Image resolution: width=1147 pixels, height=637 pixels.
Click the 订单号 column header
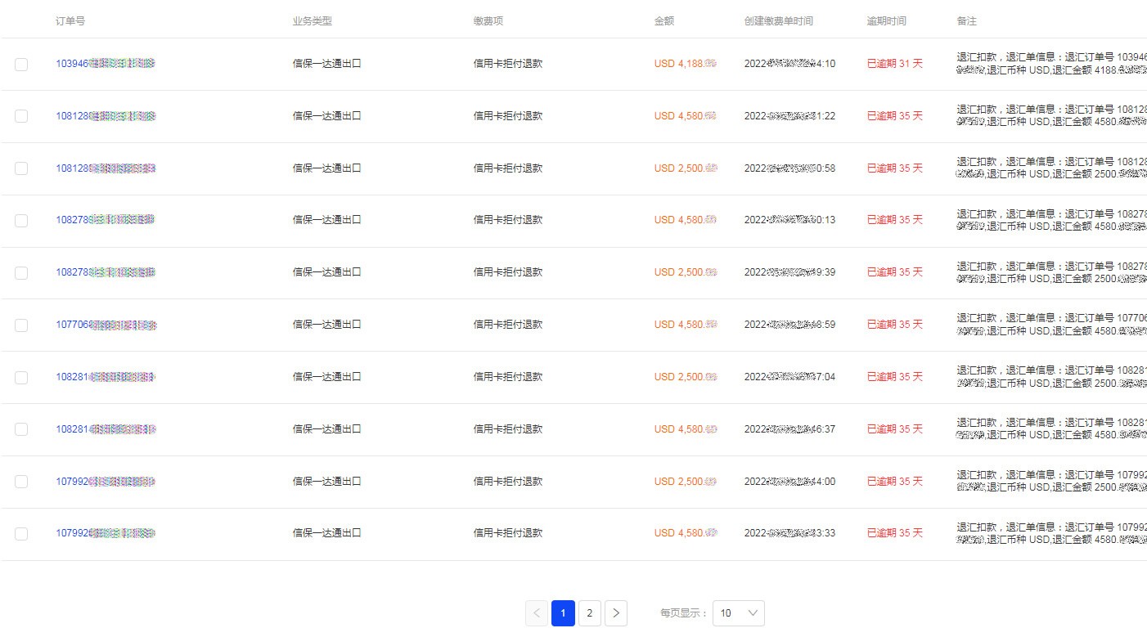coord(70,20)
